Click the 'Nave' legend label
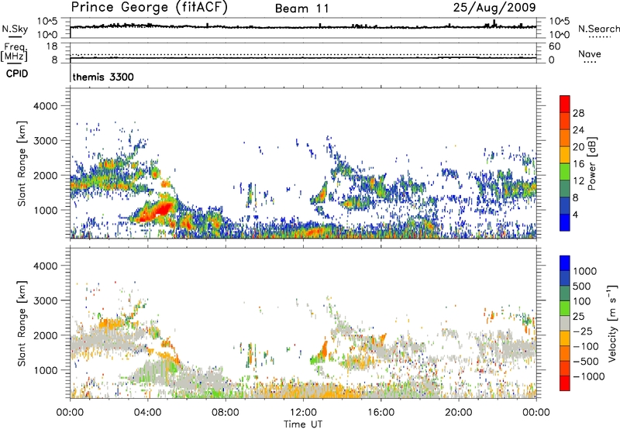Image resolution: width=620 pixels, height=429 pixels. pyautogui.click(x=590, y=54)
